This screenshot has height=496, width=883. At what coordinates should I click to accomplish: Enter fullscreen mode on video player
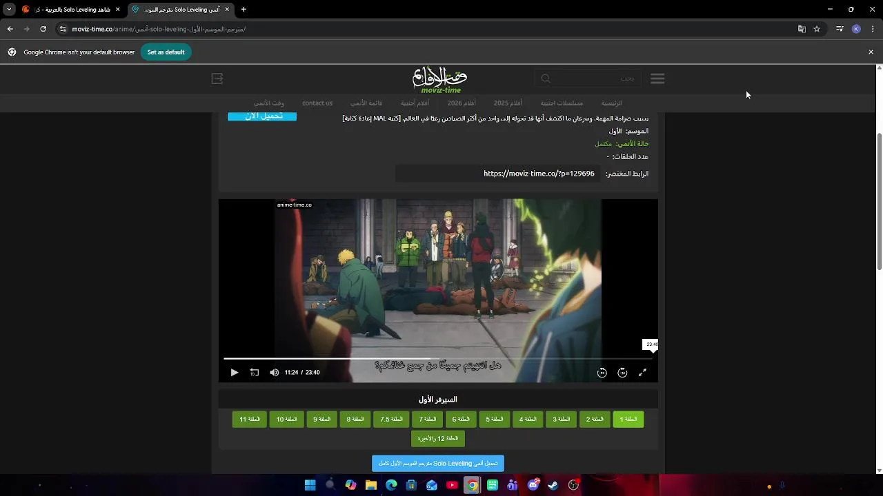coord(642,373)
